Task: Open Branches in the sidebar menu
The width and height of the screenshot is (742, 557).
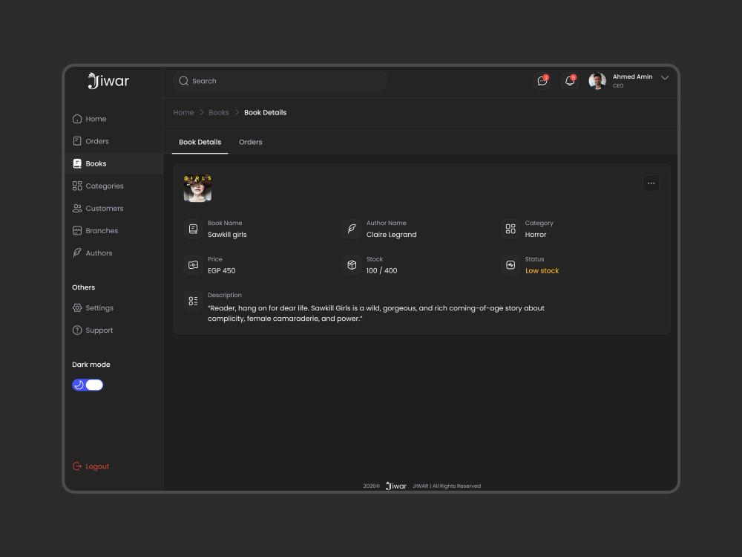Action: 114,231
